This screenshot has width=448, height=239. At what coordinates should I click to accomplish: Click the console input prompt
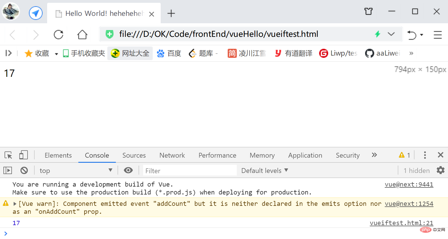point(224,234)
